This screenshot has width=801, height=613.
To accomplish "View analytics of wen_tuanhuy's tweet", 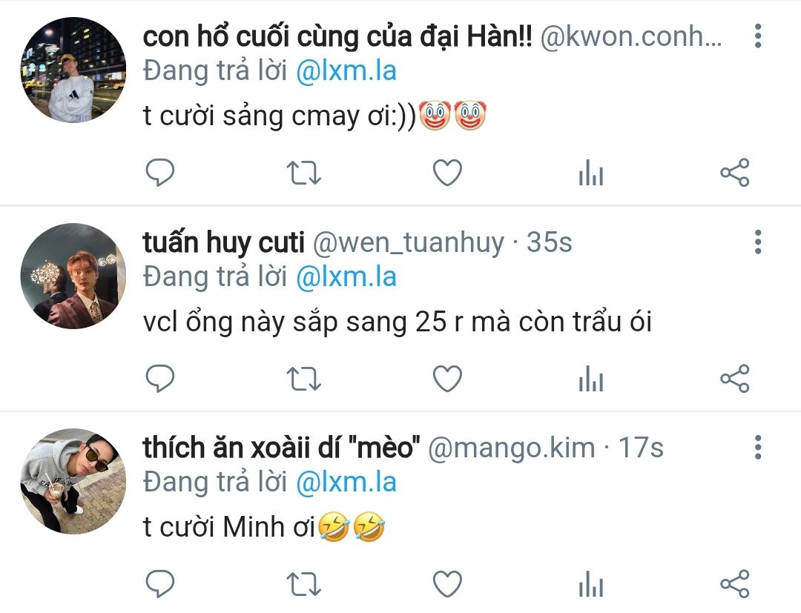I will click(x=591, y=379).
